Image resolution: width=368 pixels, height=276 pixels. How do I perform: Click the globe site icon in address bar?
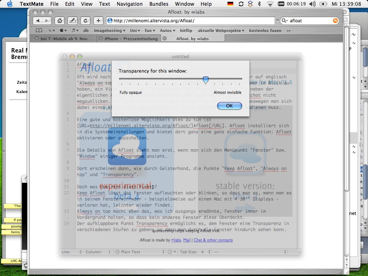[110, 20]
